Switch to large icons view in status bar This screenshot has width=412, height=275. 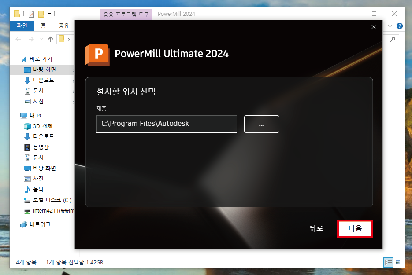(398, 262)
